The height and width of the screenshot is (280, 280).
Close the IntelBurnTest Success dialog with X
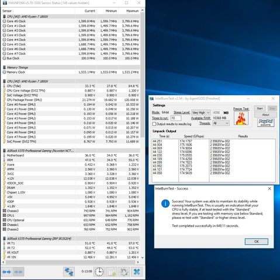tap(269, 188)
